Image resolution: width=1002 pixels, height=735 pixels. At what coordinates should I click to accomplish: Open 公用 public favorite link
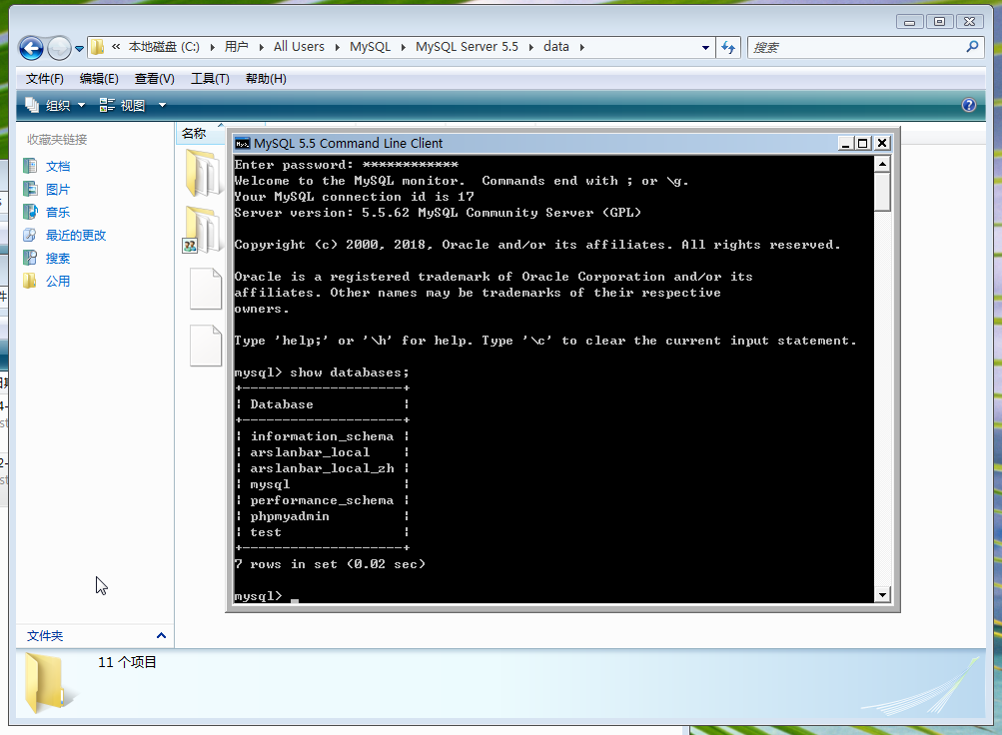tap(58, 282)
